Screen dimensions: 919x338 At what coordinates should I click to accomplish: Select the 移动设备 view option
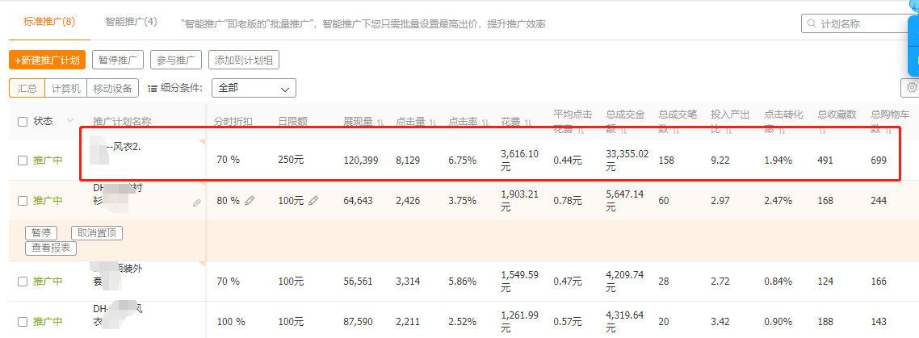pyautogui.click(x=112, y=88)
